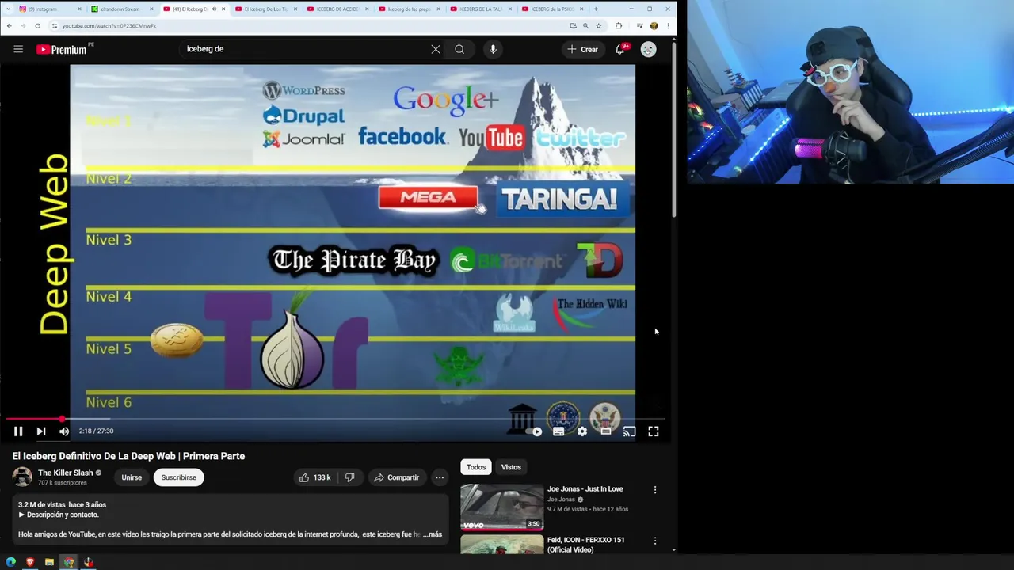
Task: Clear the search box with the X
Action: point(436,49)
